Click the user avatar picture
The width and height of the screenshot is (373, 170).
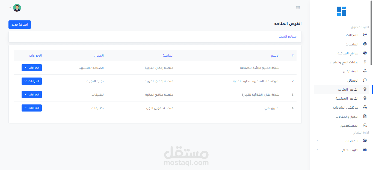pos(17,8)
